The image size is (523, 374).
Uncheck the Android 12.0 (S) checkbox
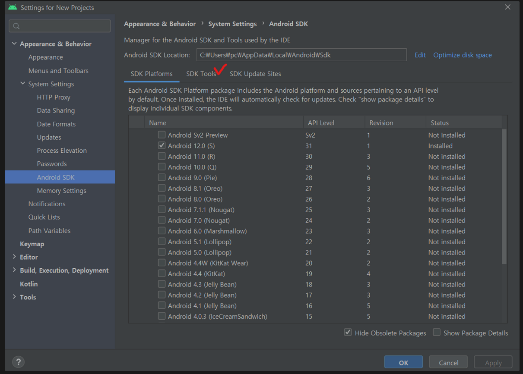click(x=162, y=145)
